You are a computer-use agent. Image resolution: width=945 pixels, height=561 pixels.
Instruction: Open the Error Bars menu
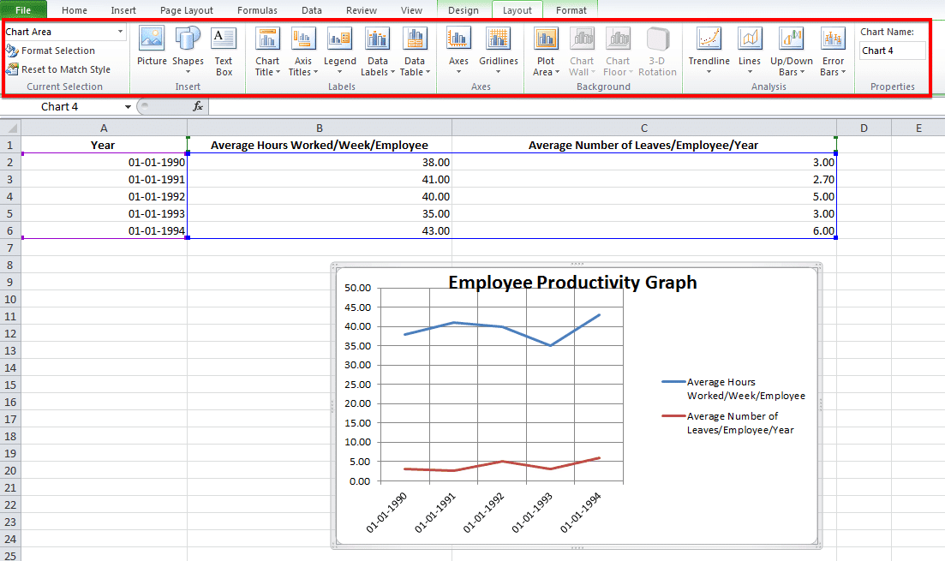pyautogui.click(x=833, y=52)
